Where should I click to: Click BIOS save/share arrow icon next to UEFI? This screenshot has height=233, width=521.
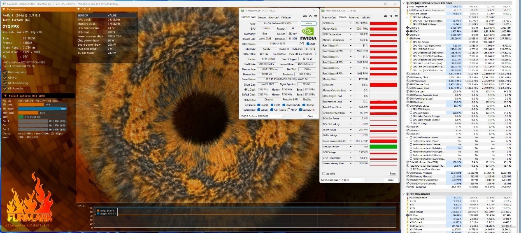coord(302,43)
